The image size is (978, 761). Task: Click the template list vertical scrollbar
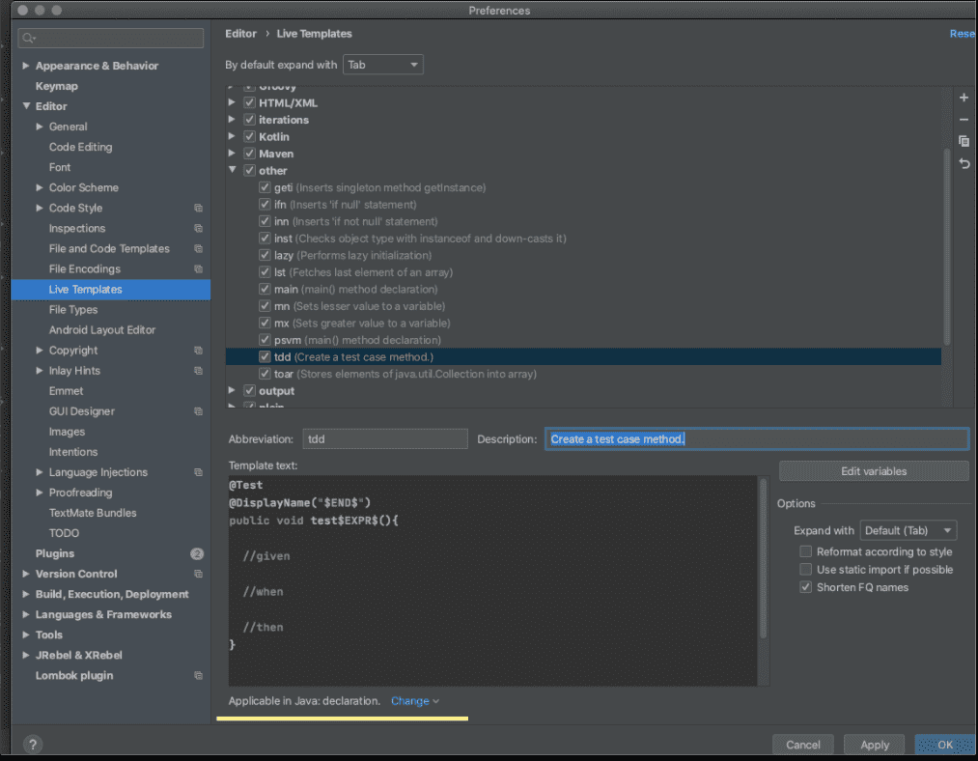tap(947, 241)
